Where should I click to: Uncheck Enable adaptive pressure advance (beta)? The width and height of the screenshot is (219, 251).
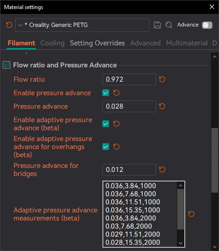[x=106, y=124]
